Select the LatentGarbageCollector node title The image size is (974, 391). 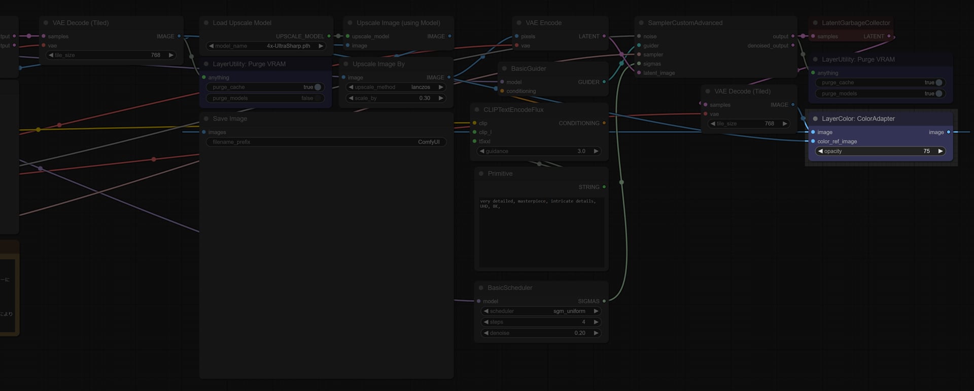856,23
